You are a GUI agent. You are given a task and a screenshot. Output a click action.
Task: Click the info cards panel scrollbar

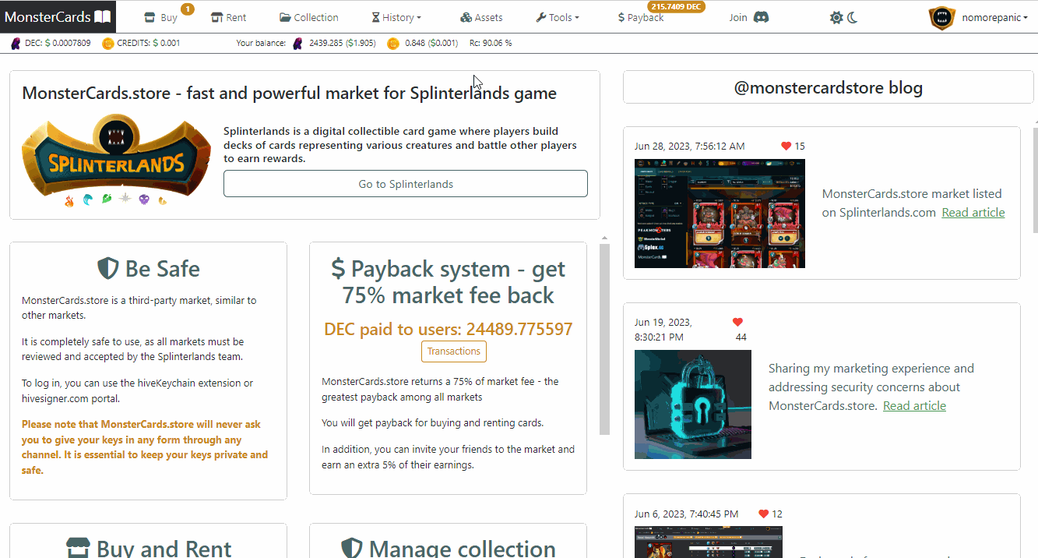604,339
